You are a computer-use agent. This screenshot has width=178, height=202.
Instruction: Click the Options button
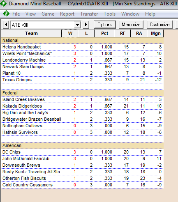click(x=105, y=25)
